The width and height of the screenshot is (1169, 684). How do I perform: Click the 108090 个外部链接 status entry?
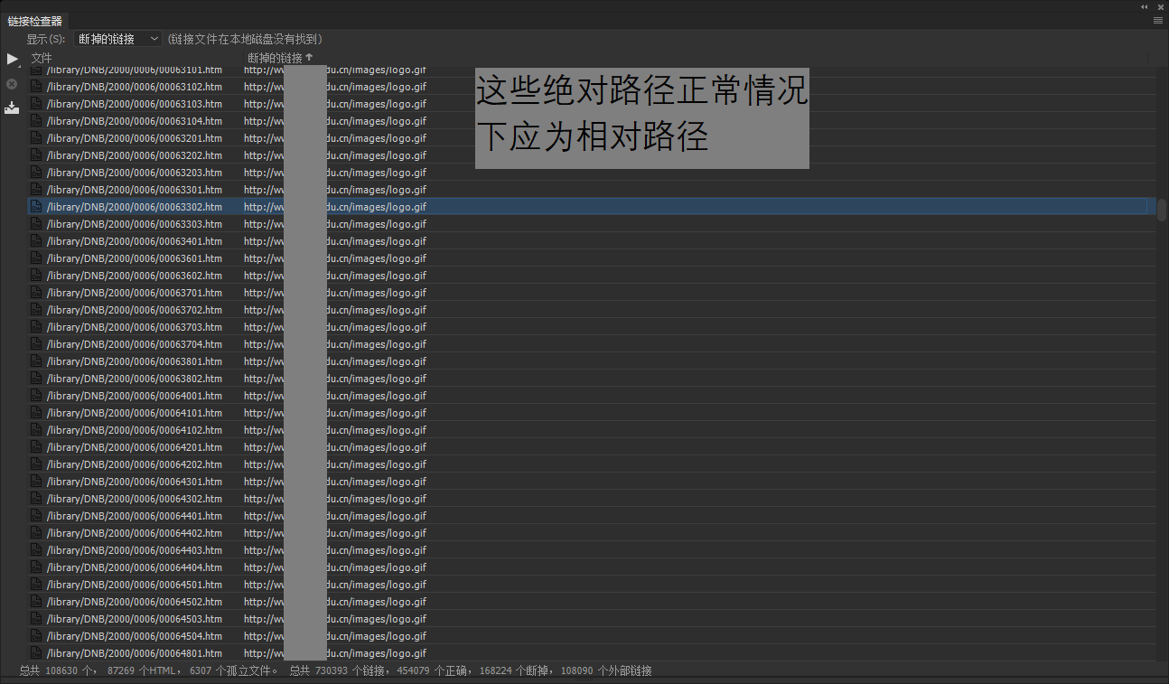pos(607,670)
